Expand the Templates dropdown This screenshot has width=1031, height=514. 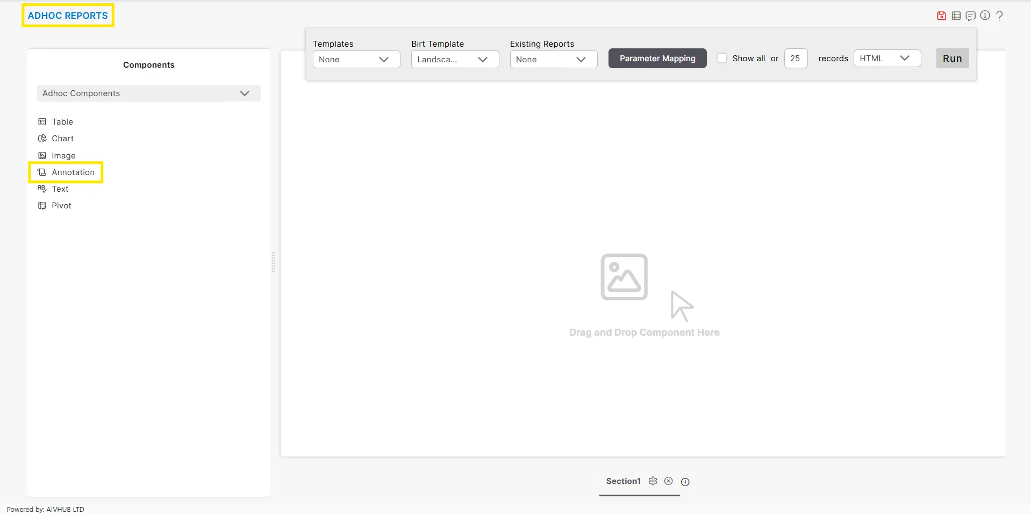[x=356, y=60]
